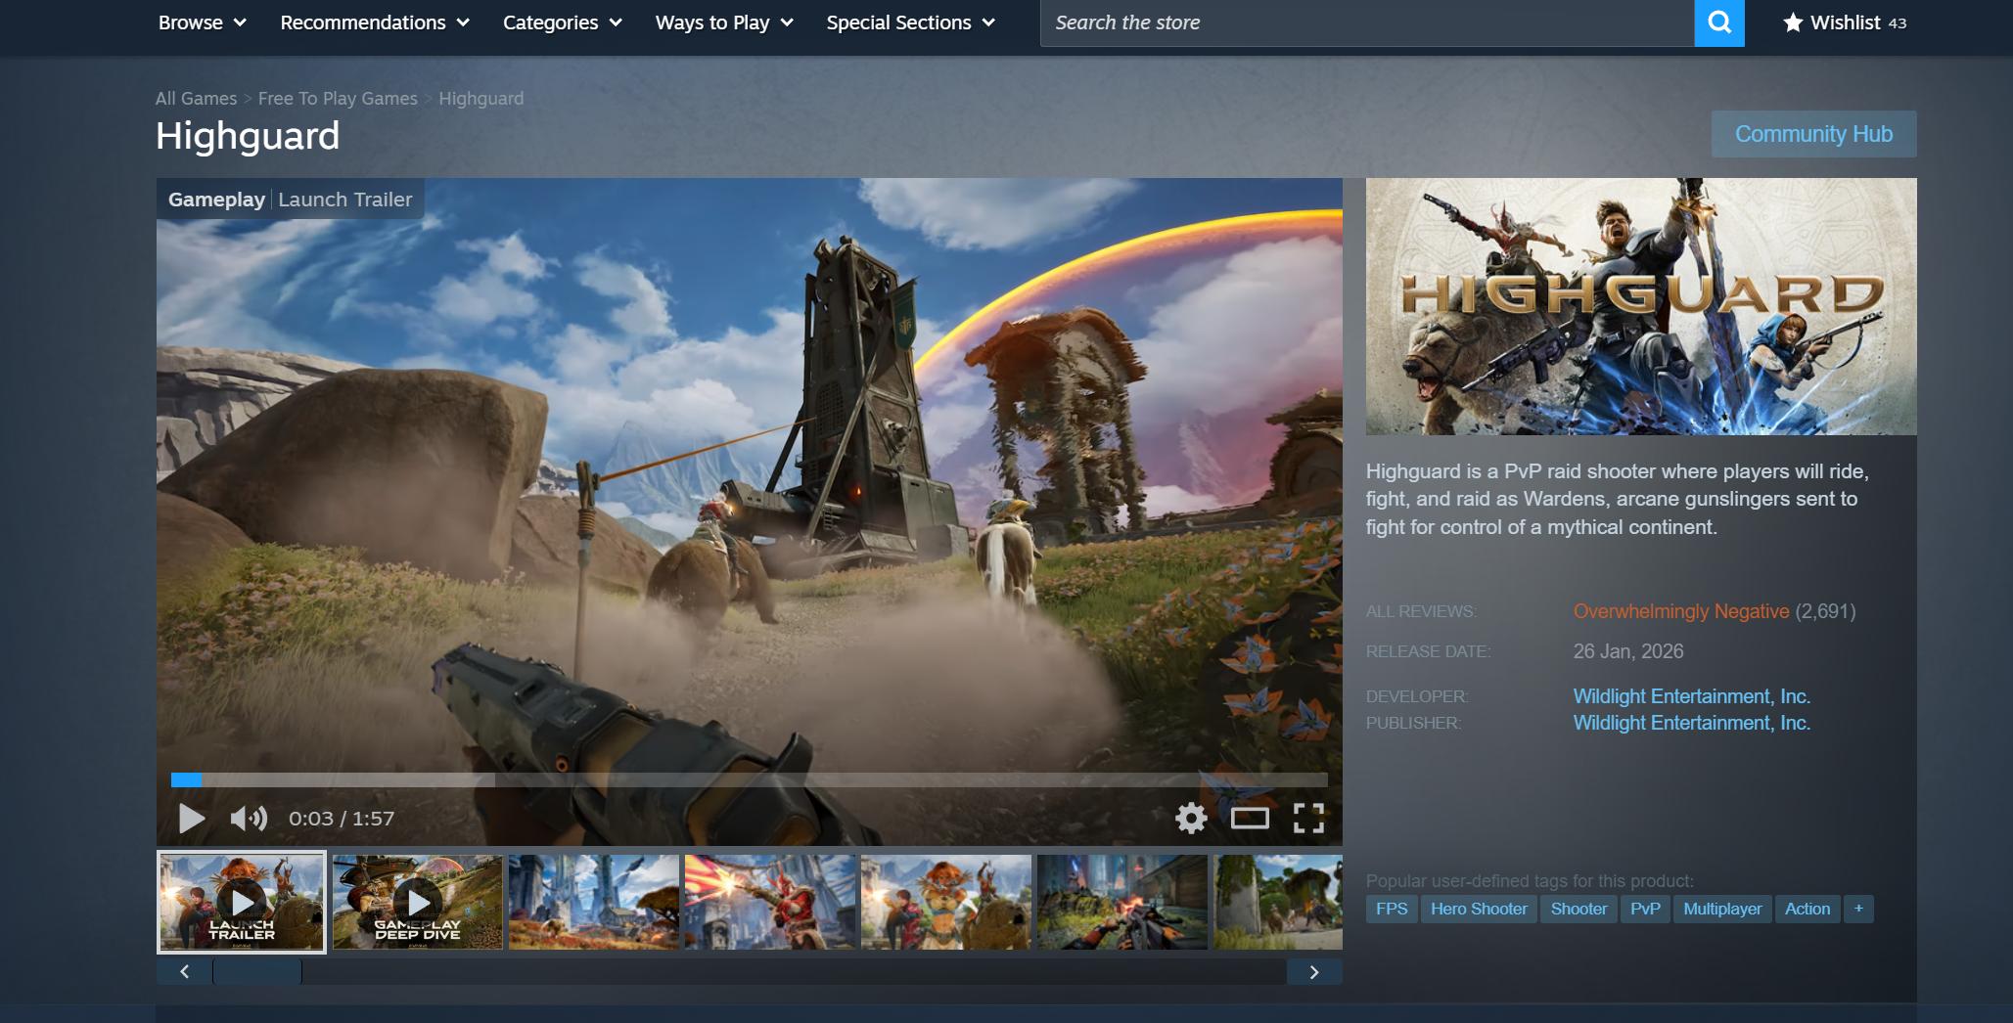This screenshot has height=1023, width=2013.
Task: Select the Multiplayer tag
Action: click(x=1722, y=909)
